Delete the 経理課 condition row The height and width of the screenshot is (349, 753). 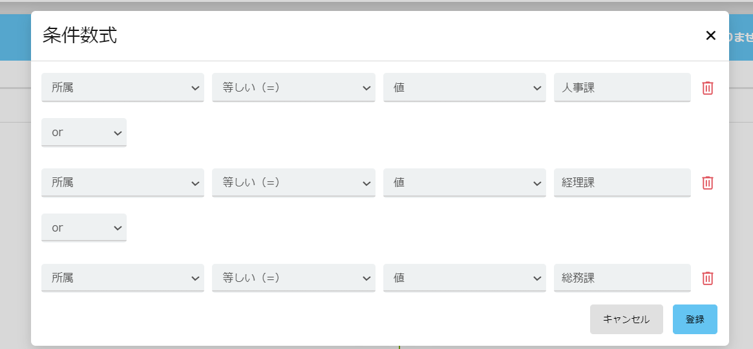(708, 183)
